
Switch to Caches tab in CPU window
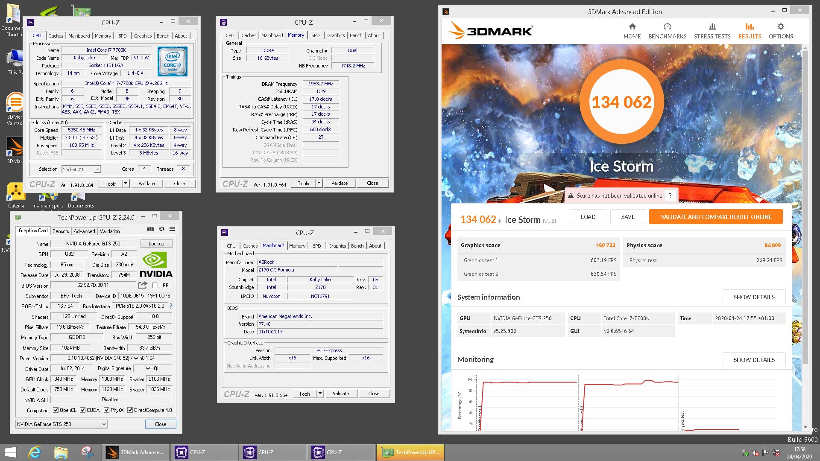coord(56,36)
